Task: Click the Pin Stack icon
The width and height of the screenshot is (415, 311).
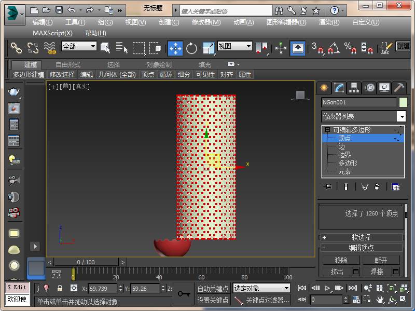Action: click(x=328, y=187)
